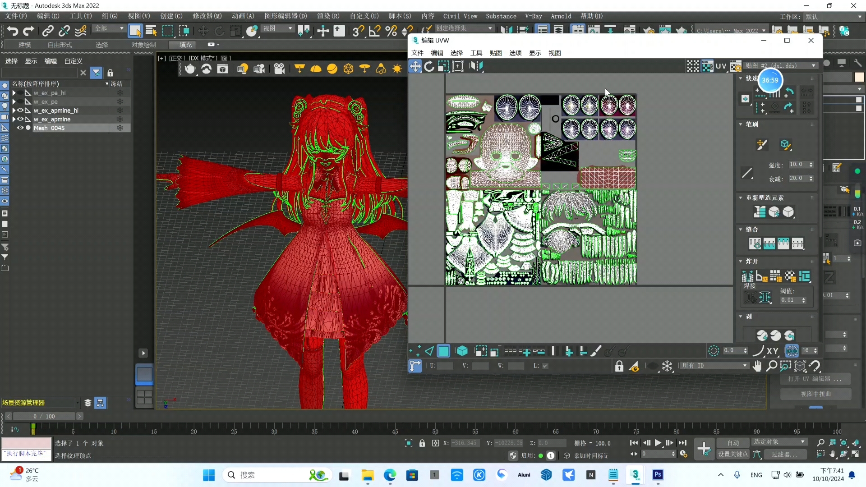Image resolution: width=866 pixels, height=487 pixels.
Task: Open the 修改器(M) menu in 3ds Max
Action: coord(207,16)
